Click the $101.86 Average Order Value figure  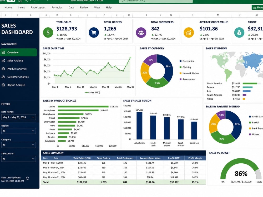click(209, 29)
